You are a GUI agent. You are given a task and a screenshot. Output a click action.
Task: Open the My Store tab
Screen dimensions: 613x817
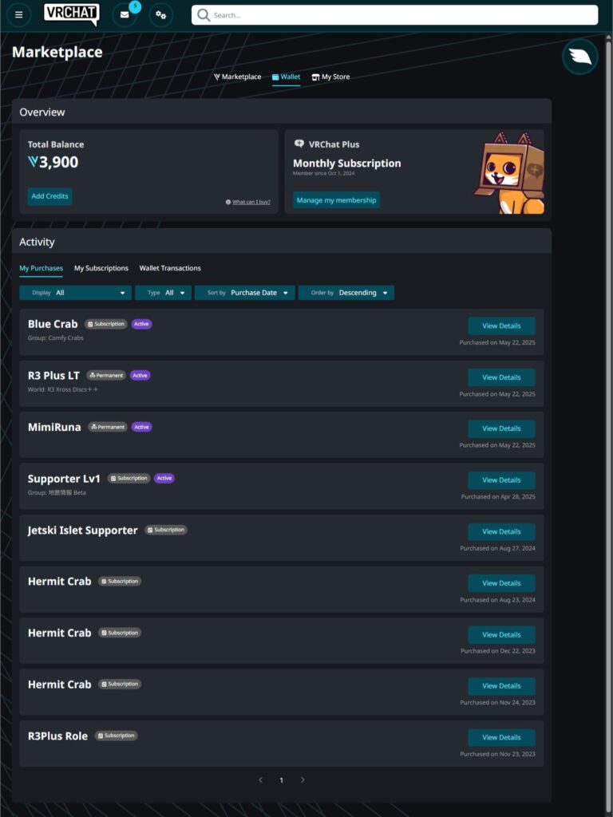pyautogui.click(x=330, y=77)
